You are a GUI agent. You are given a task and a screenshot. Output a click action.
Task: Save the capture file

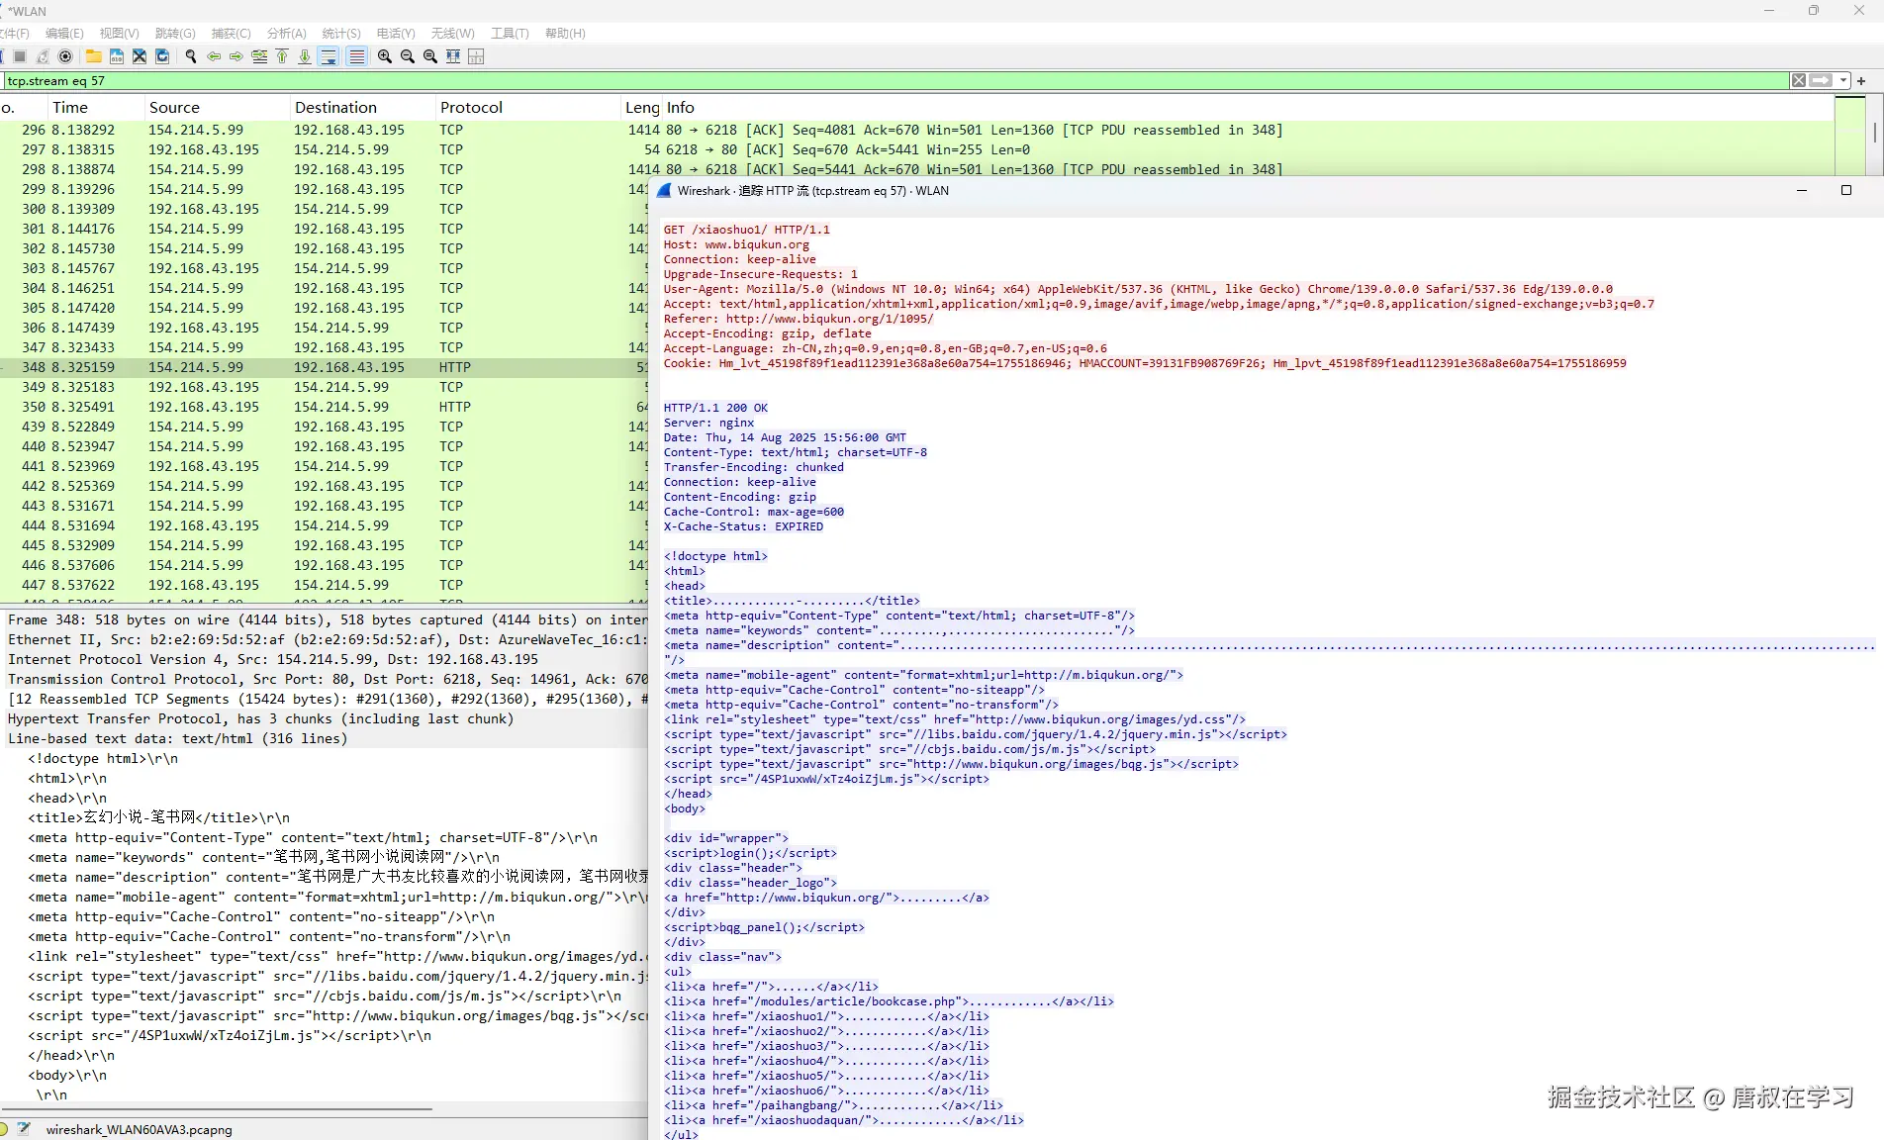click(117, 56)
